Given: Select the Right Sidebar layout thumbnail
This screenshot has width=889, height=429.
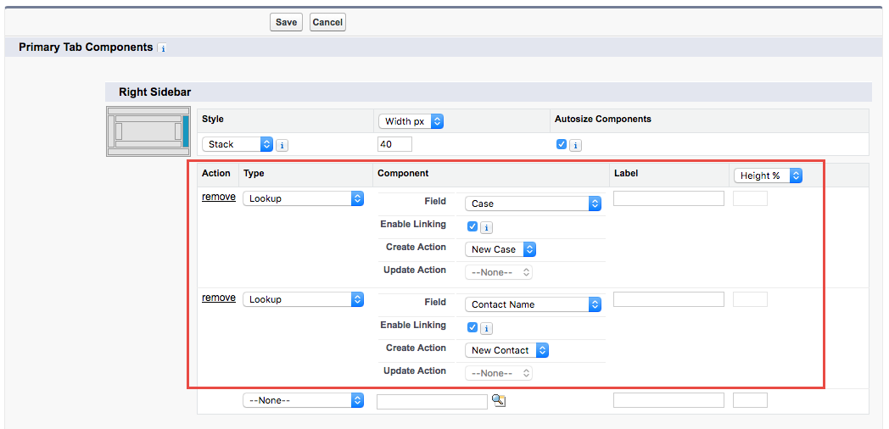Looking at the screenshot, I should click(x=148, y=131).
